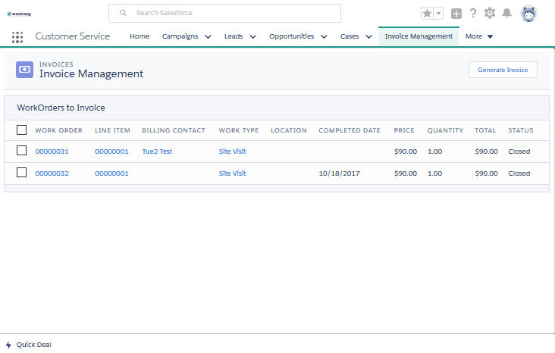Check the box for work order 00000031
The image size is (555, 353).
[21, 151]
